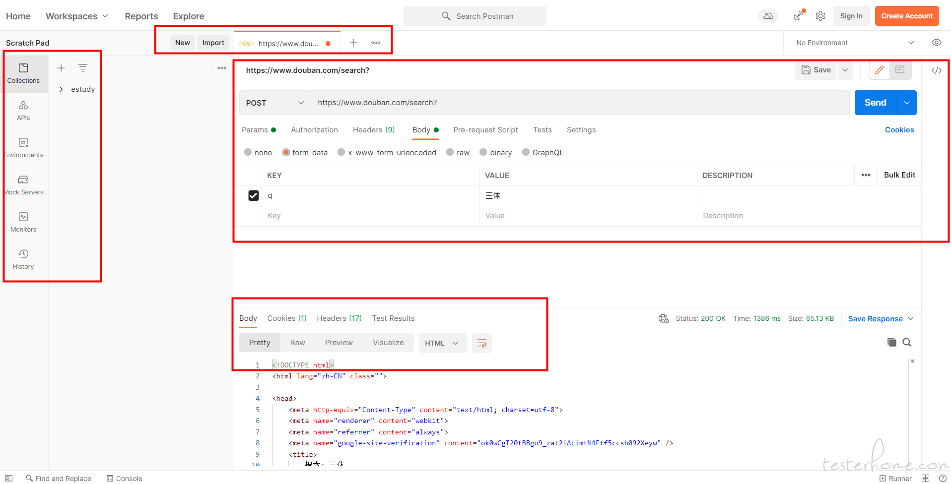951x484 pixels.
Task: Expand the Save Response dropdown arrow
Action: point(911,318)
